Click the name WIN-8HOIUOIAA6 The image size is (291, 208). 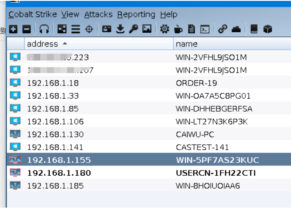[x=208, y=186]
